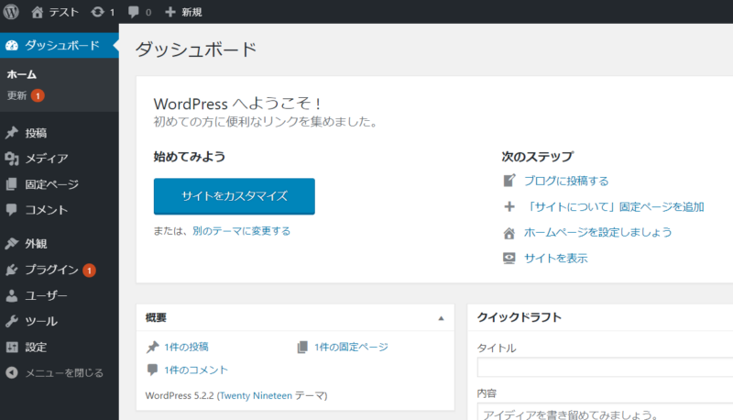Open the comments bubble icon in admin bar
Viewport: 733px width, 420px height.
click(x=133, y=12)
